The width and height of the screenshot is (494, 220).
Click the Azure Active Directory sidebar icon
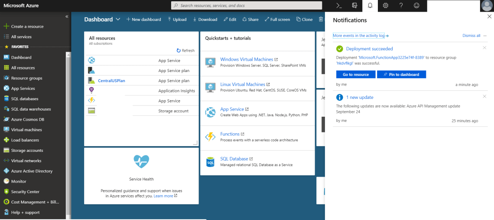pyautogui.click(x=6, y=171)
